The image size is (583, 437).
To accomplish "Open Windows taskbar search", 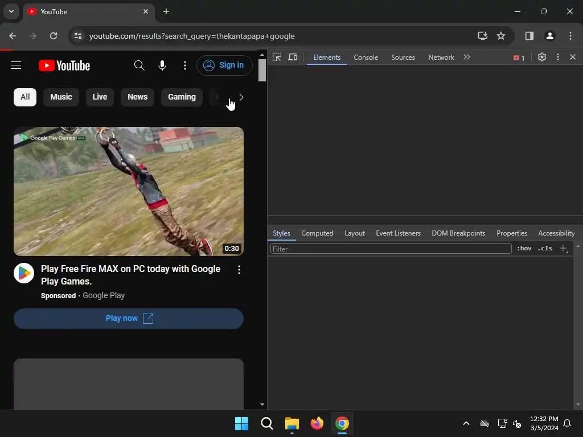I will 267,423.
